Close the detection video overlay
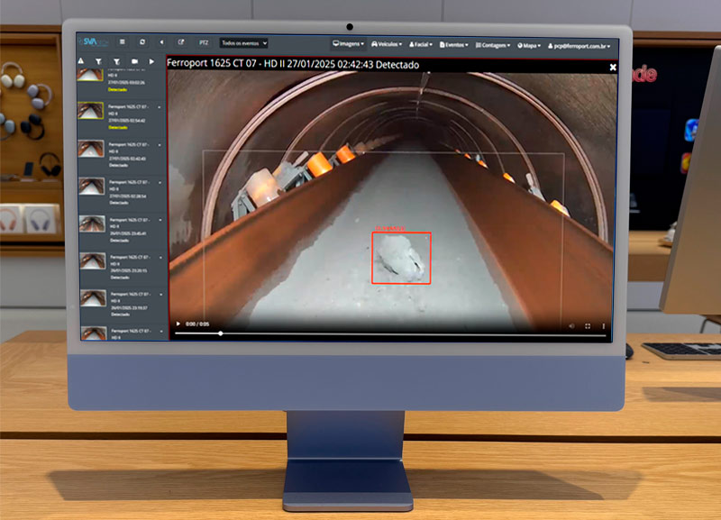 [613, 67]
